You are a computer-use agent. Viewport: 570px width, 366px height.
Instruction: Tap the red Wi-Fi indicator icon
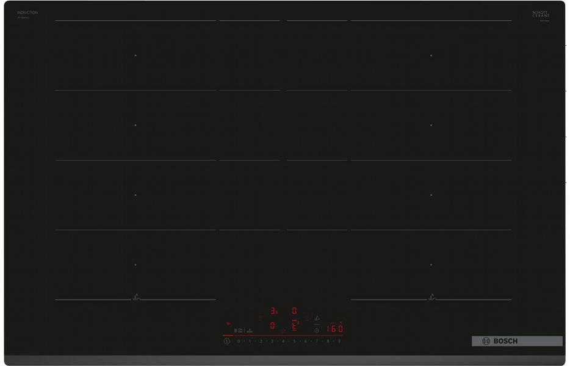tap(228, 324)
